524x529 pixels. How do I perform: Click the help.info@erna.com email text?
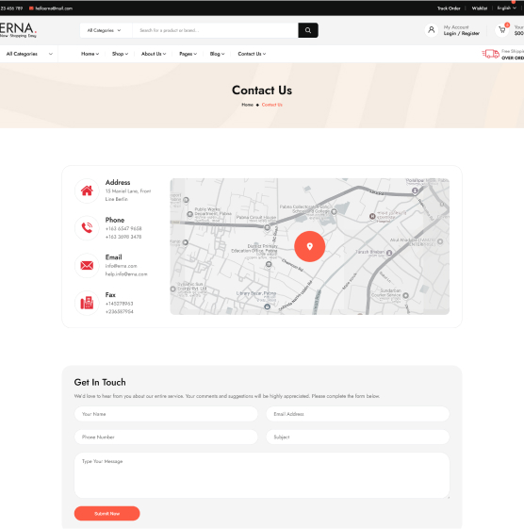click(126, 274)
